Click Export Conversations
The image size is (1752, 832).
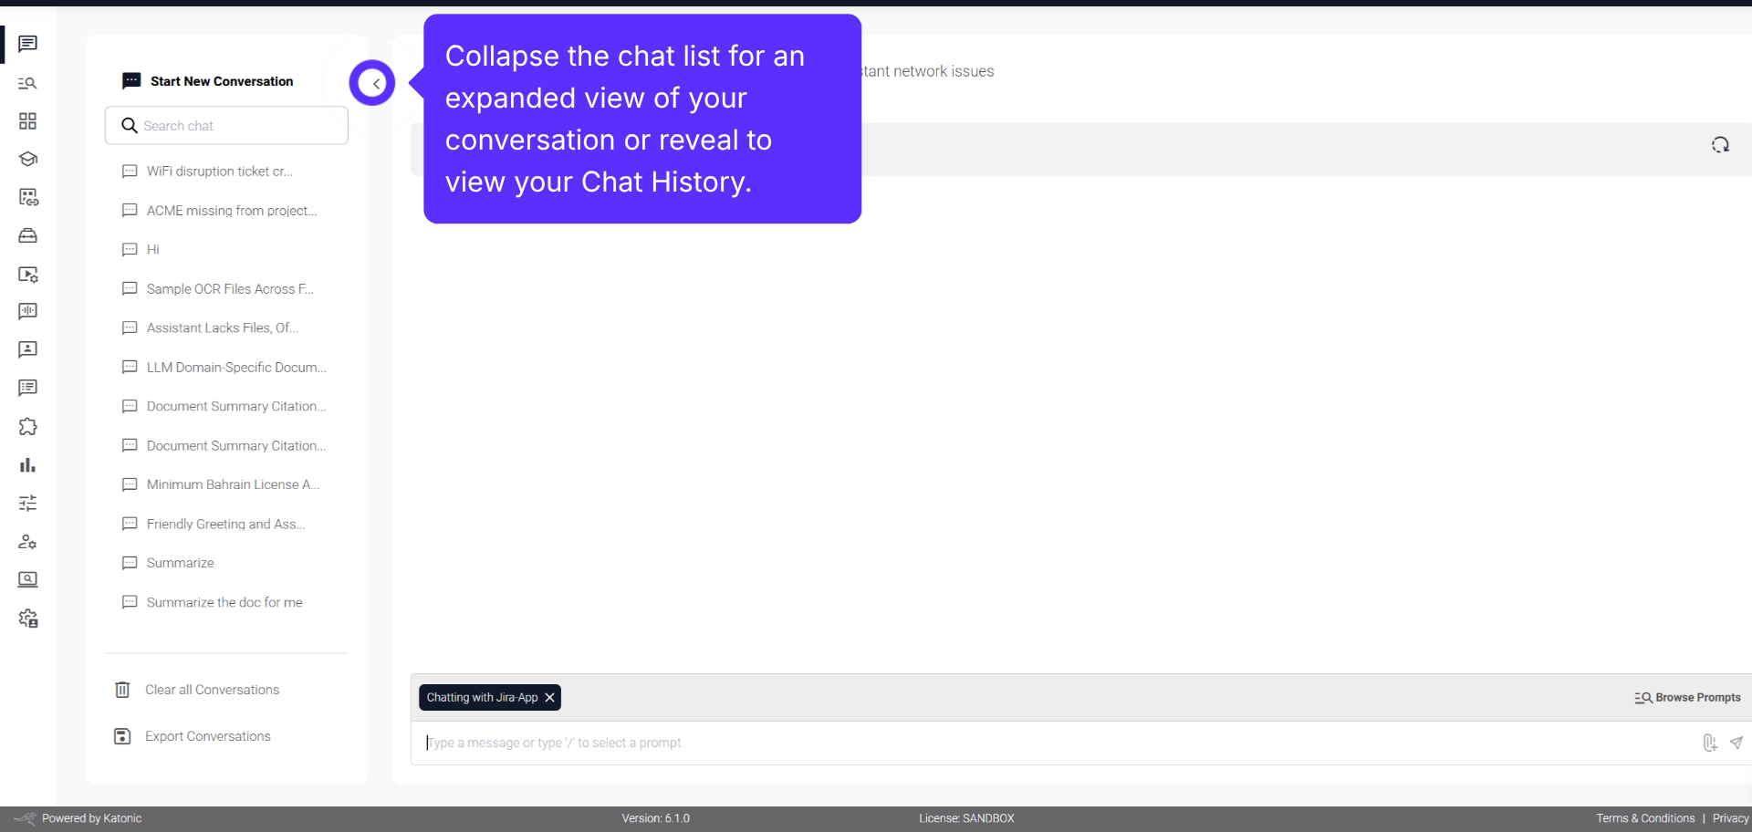point(207,735)
